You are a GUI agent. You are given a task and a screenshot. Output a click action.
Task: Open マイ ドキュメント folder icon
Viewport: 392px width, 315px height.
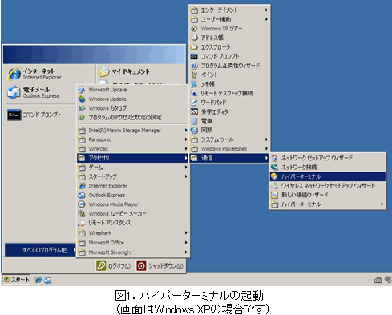(x=104, y=71)
